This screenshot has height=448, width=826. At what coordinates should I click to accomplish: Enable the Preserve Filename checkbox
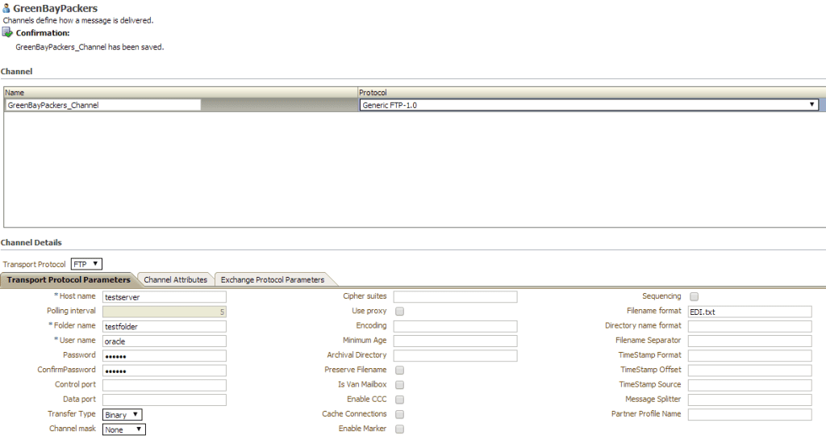(400, 371)
